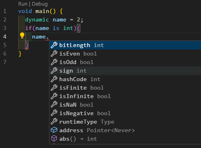Click the 'main' function name
Image resolution: width=201 pixels, height=148 pixels.
tap(42, 11)
